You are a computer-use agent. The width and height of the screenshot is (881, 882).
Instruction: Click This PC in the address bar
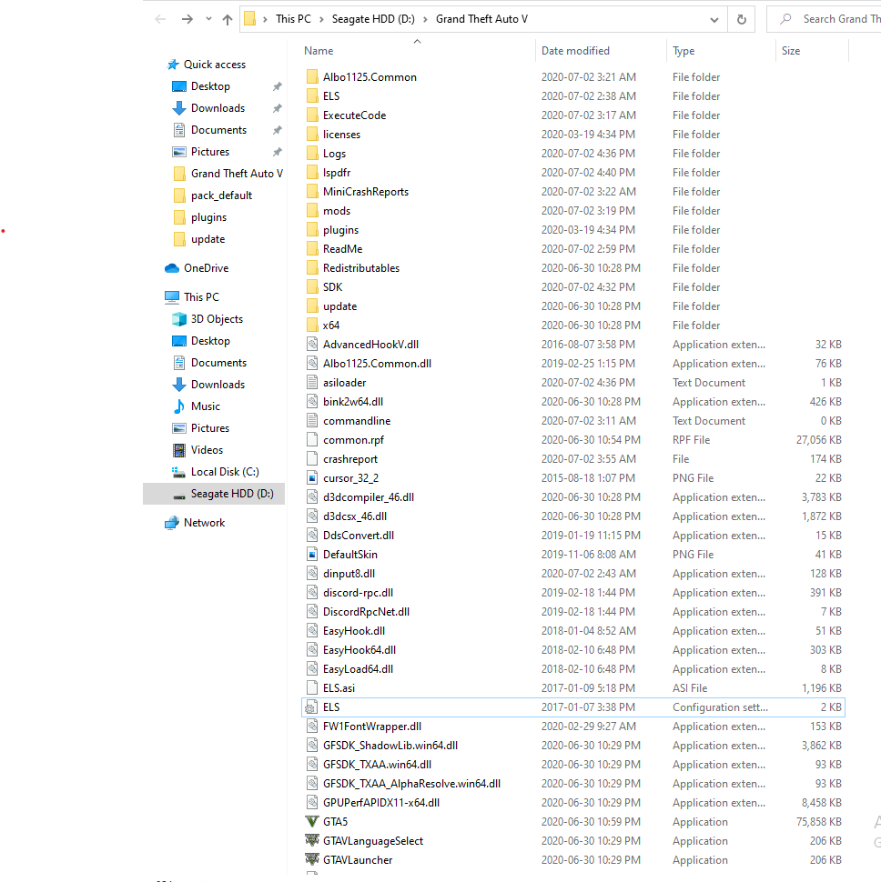pos(293,19)
